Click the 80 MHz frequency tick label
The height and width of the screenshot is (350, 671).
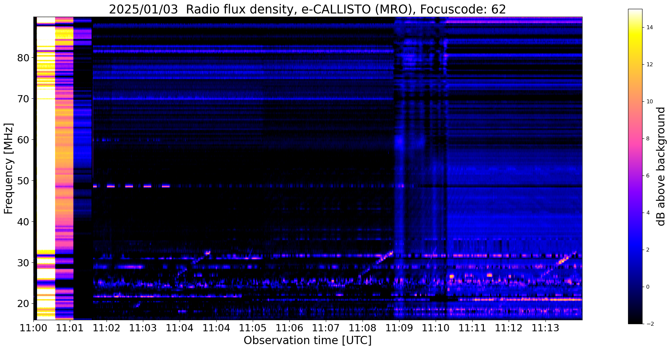(23, 58)
